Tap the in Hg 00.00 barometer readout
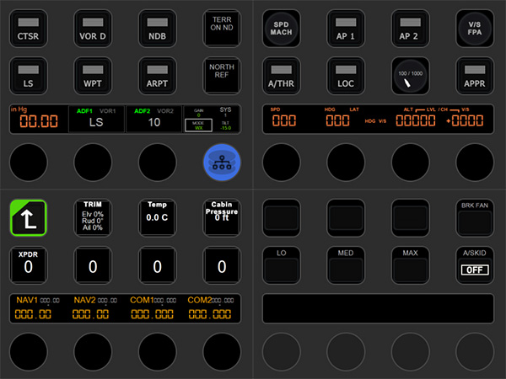 click(x=39, y=119)
